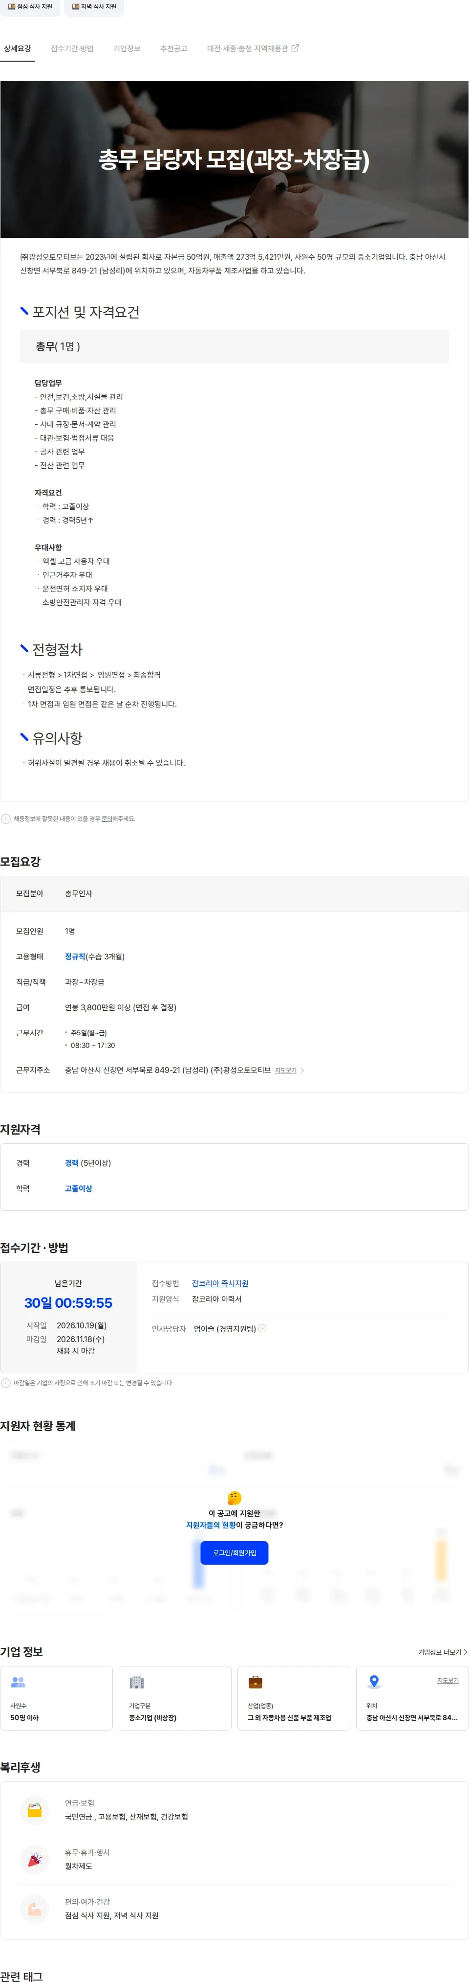
Task: Click the 국민연금, 고용보험 insurance text
Action: (x=126, y=1817)
